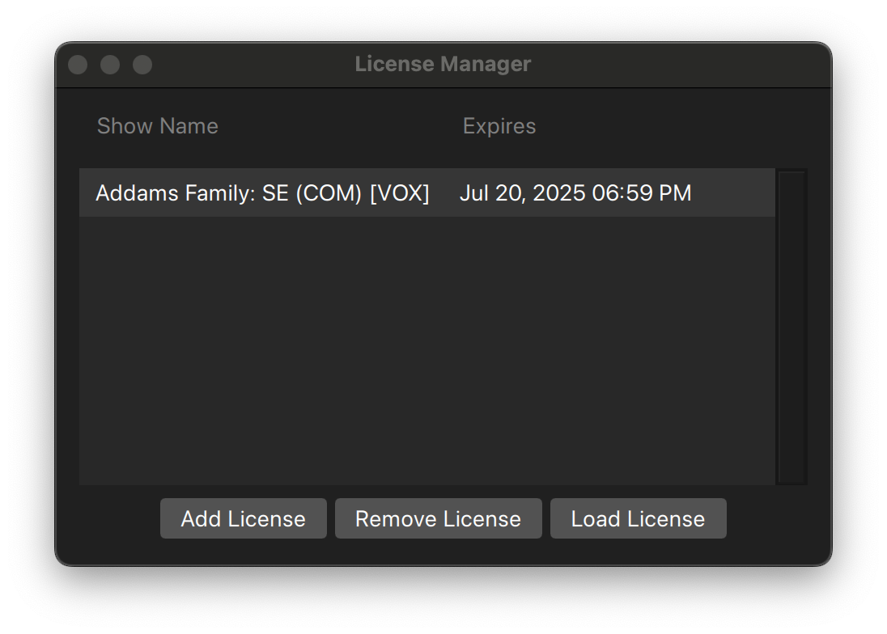
Task: Select the Addams Family: SE (COM) [VOX] row
Action: 427,192
